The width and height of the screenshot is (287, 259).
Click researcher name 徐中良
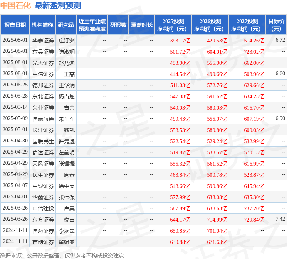[x=66, y=186]
